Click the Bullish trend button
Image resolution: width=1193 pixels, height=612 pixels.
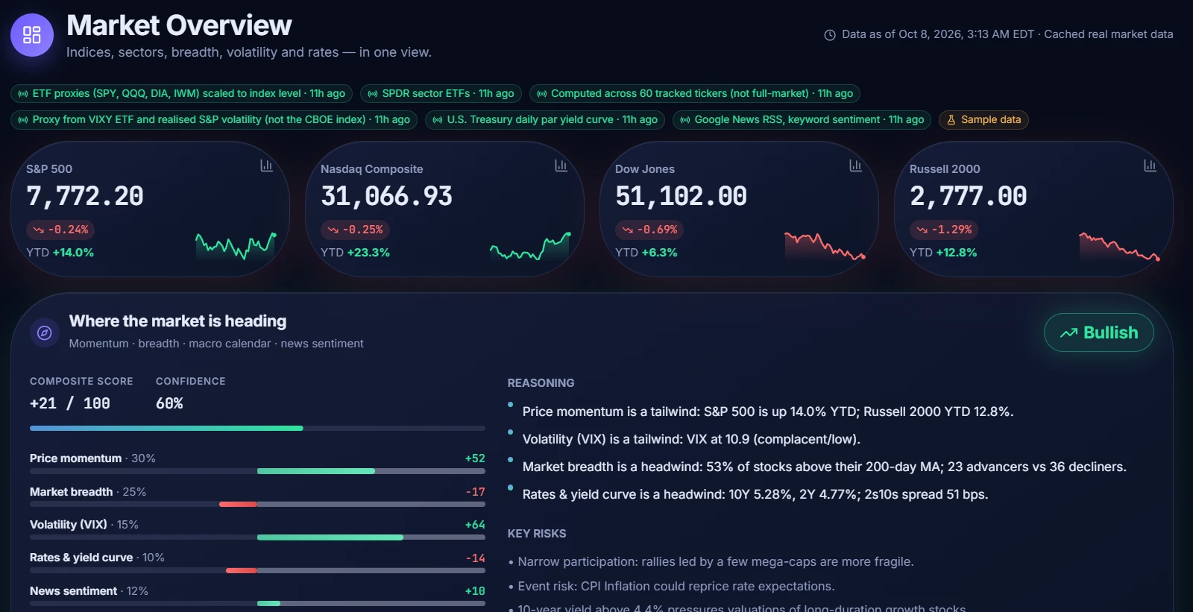pyautogui.click(x=1098, y=332)
